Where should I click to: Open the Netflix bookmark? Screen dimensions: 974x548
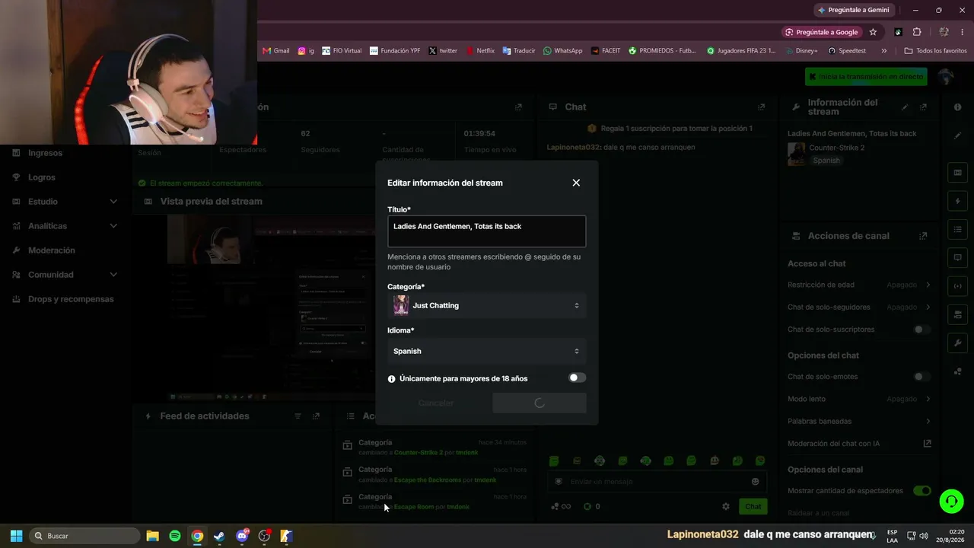click(x=479, y=51)
